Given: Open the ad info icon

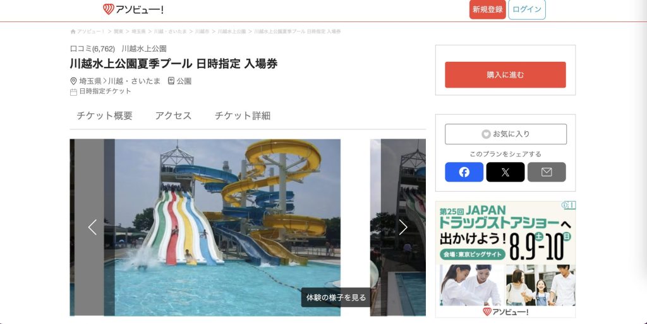Looking at the screenshot, I should coord(564,205).
